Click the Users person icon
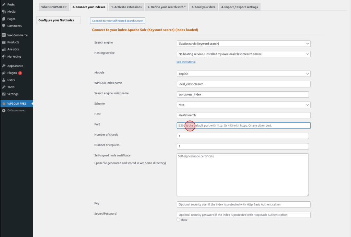This screenshot has width=351, height=237. point(3,80)
